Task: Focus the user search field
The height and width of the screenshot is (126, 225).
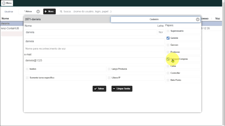Action: coord(140,12)
